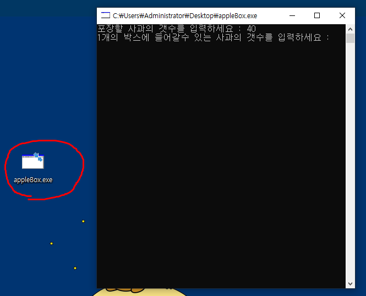The height and width of the screenshot is (296, 366).
Task: Close the appleBox.exe console window
Action: click(x=342, y=15)
